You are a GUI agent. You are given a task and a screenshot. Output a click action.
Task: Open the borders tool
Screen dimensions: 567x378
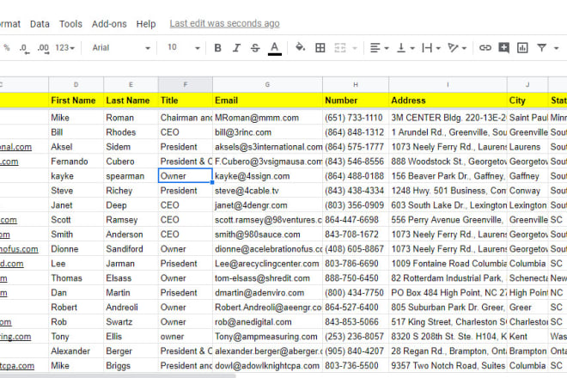click(x=320, y=48)
